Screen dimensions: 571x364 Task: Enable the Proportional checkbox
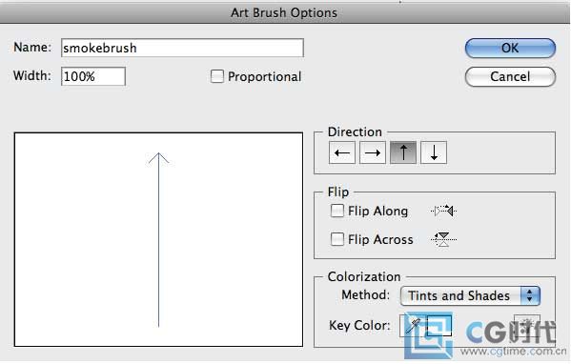[x=217, y=76]
